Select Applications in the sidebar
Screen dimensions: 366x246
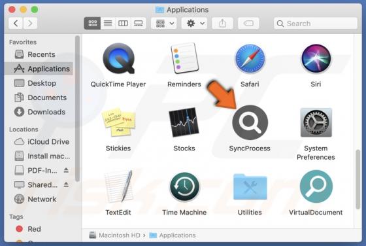pos(39,69)
